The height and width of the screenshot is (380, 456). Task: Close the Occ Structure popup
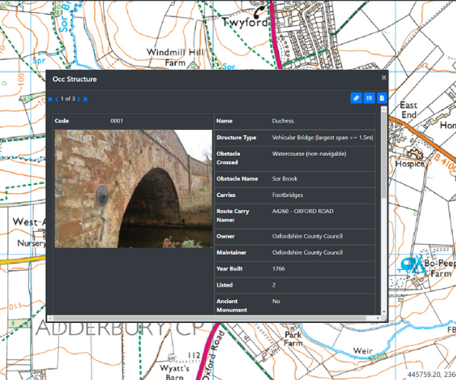point(384,78)
